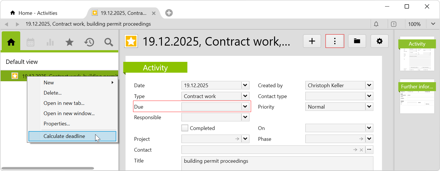This screenshot has height=171, width=440.
Task: Expand the Priority dropdown arrow
Action: (369, 107)
